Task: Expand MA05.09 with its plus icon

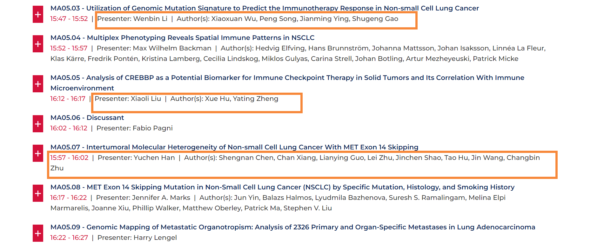Action: pyautogui.click(x=38, y=233)
